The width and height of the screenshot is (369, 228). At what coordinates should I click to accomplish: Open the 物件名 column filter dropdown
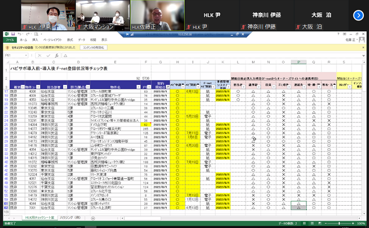tap(139, 87)
